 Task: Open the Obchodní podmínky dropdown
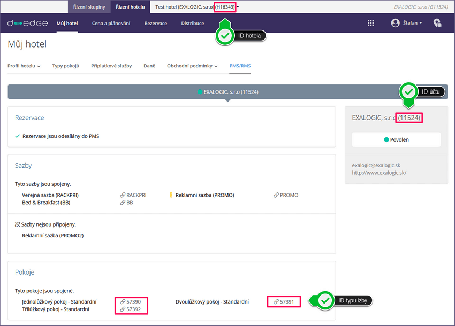point(192,66)
